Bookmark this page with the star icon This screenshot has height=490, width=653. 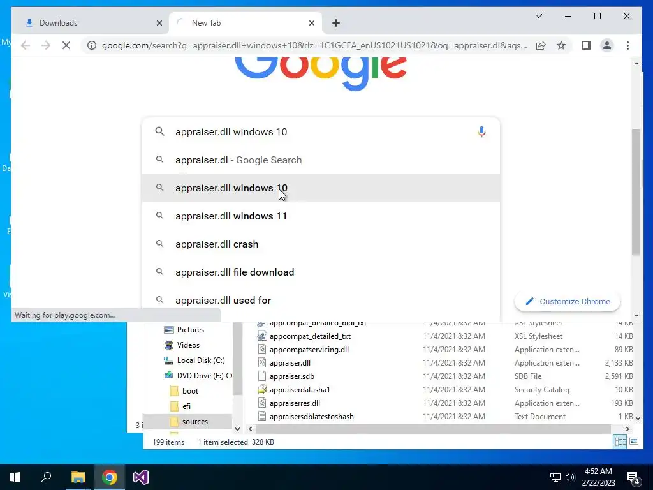click(x=561, y=45)
